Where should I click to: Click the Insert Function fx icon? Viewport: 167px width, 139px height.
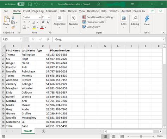coord(48,39)
